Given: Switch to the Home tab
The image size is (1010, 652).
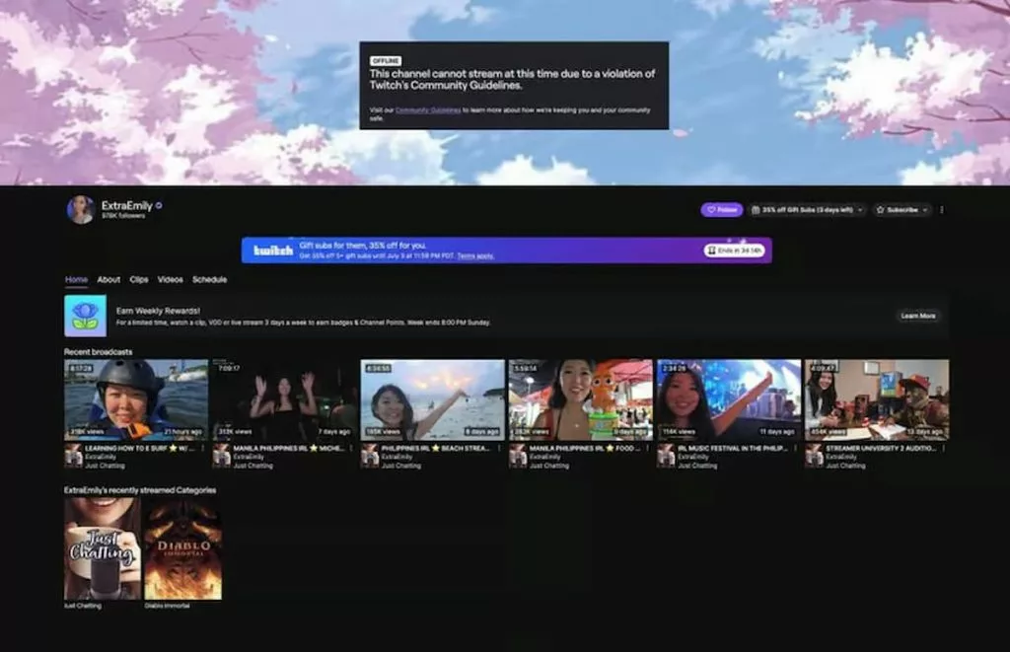Looking at the screenshot, I should pyautogui.click(x=76, y=279).
